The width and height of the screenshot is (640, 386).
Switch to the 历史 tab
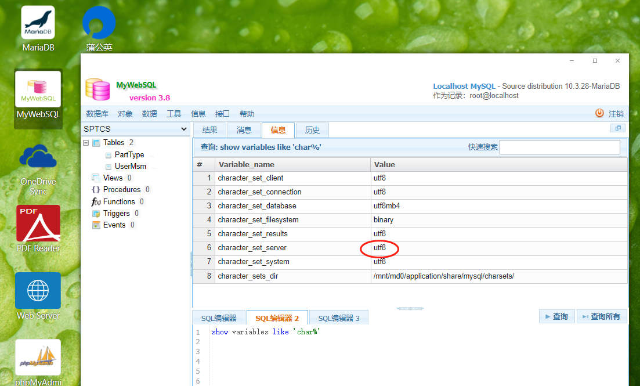312,130
